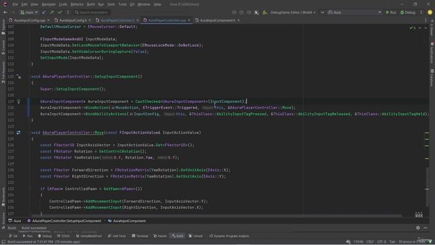Click the Rider application logo
The image size is (435, 245).
pos(5,4)
